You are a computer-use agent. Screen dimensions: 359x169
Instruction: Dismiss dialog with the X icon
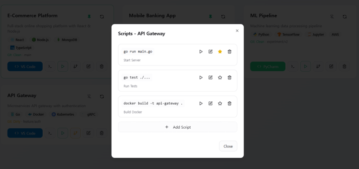237,30
